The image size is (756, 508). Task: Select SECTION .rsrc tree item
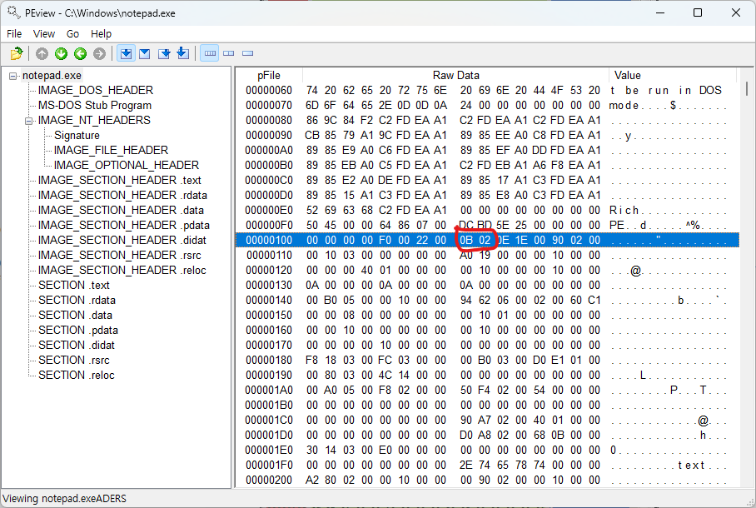click(x=74, y=360)
